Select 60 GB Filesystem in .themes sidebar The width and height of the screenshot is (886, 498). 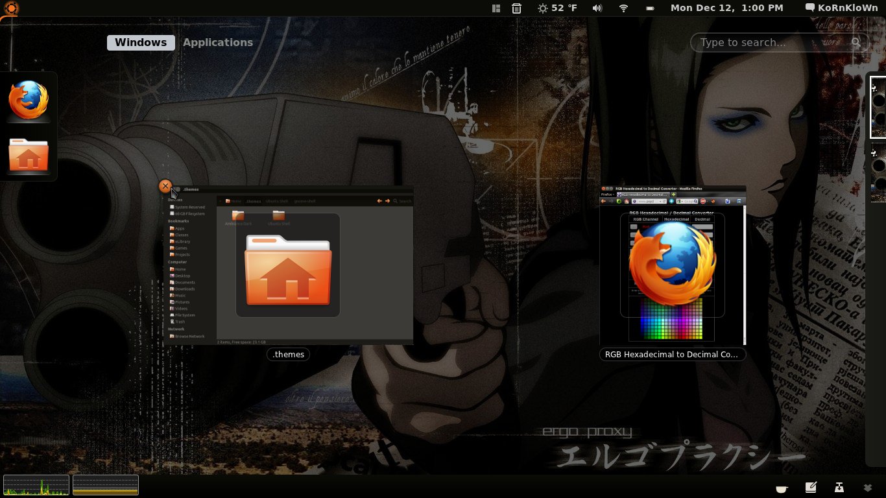187,213
